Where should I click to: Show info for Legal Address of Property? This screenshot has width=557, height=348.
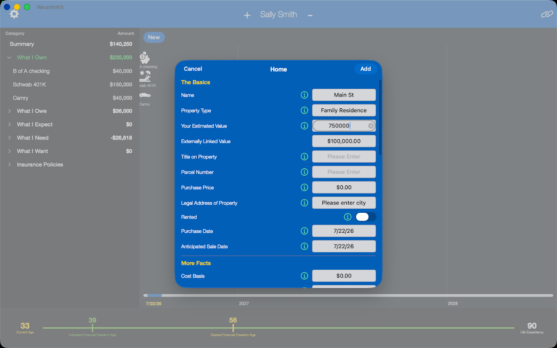click(x=305, y=203)
